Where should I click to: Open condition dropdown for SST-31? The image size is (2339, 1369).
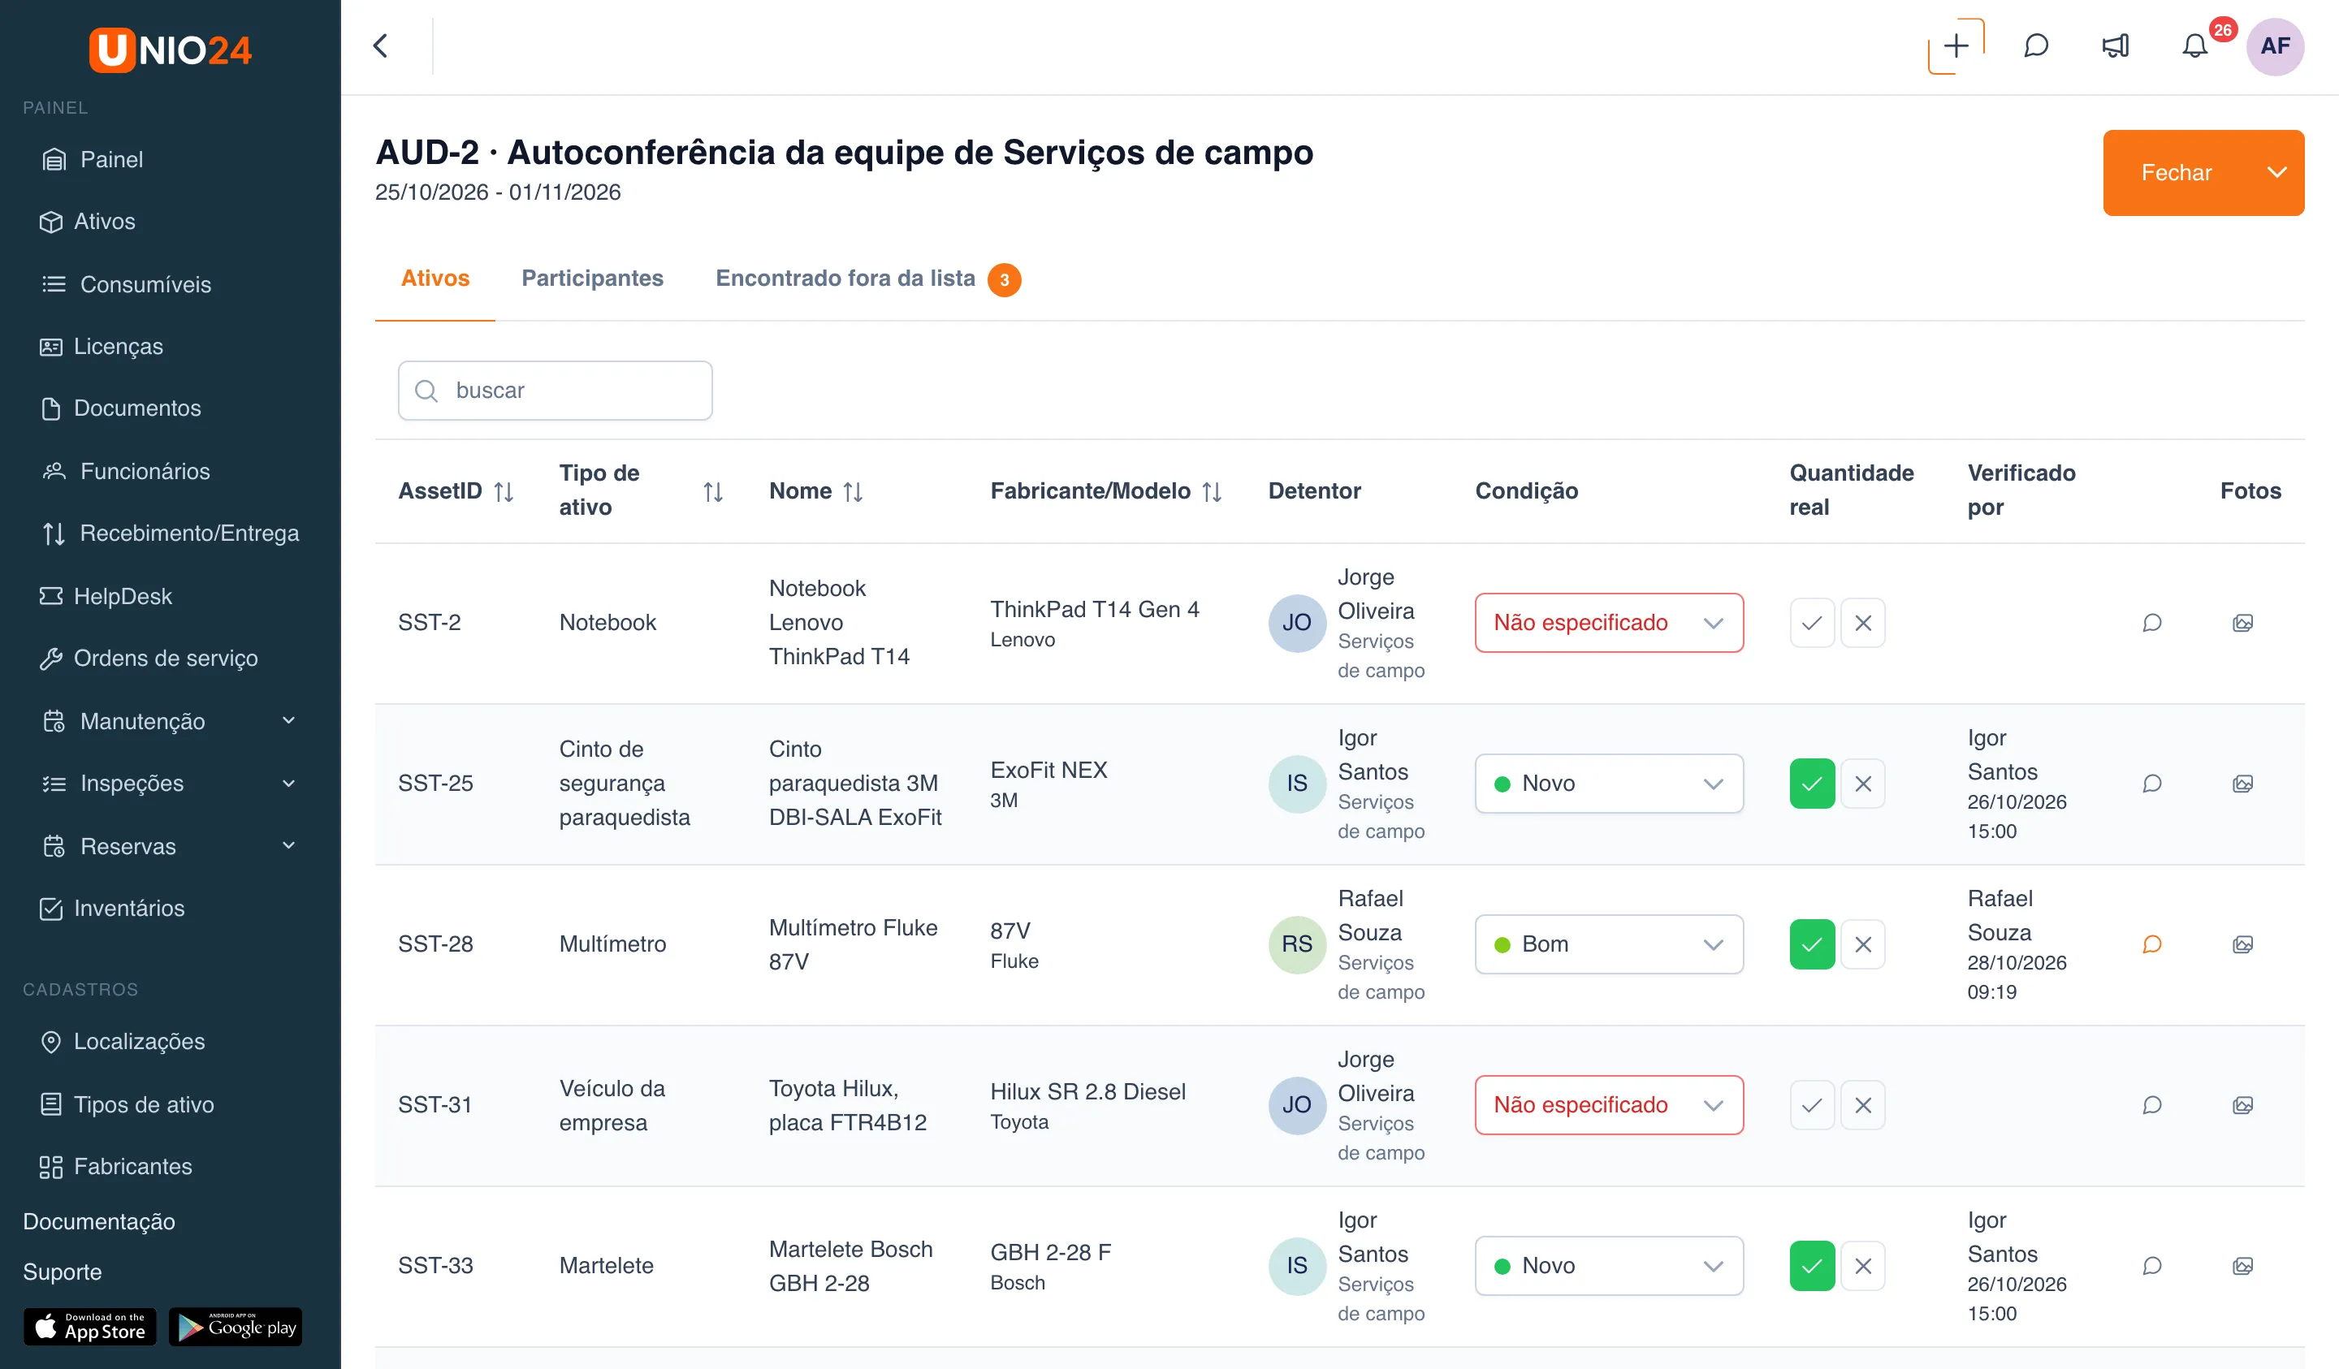[x=1609, y=1104]
